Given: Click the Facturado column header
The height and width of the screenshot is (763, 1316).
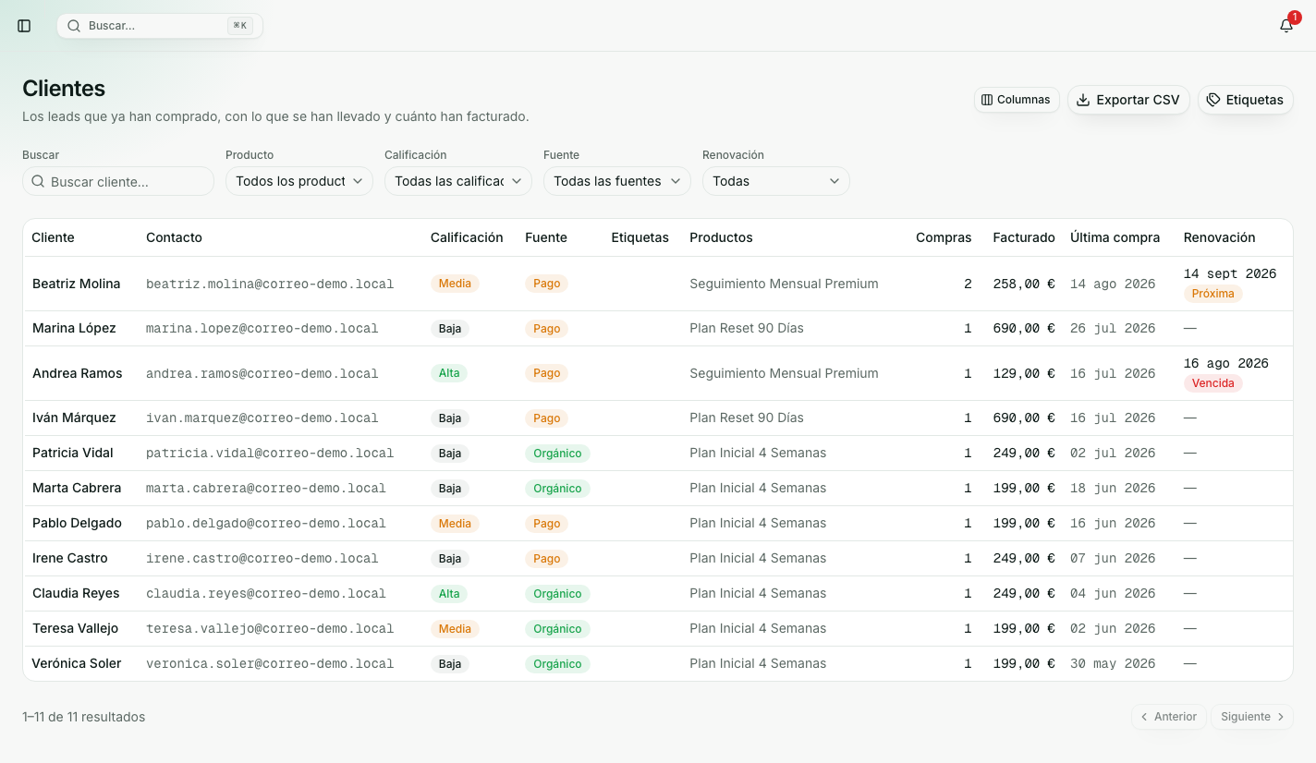Looking at the screenshot, I should click(x=1024, y=237).
